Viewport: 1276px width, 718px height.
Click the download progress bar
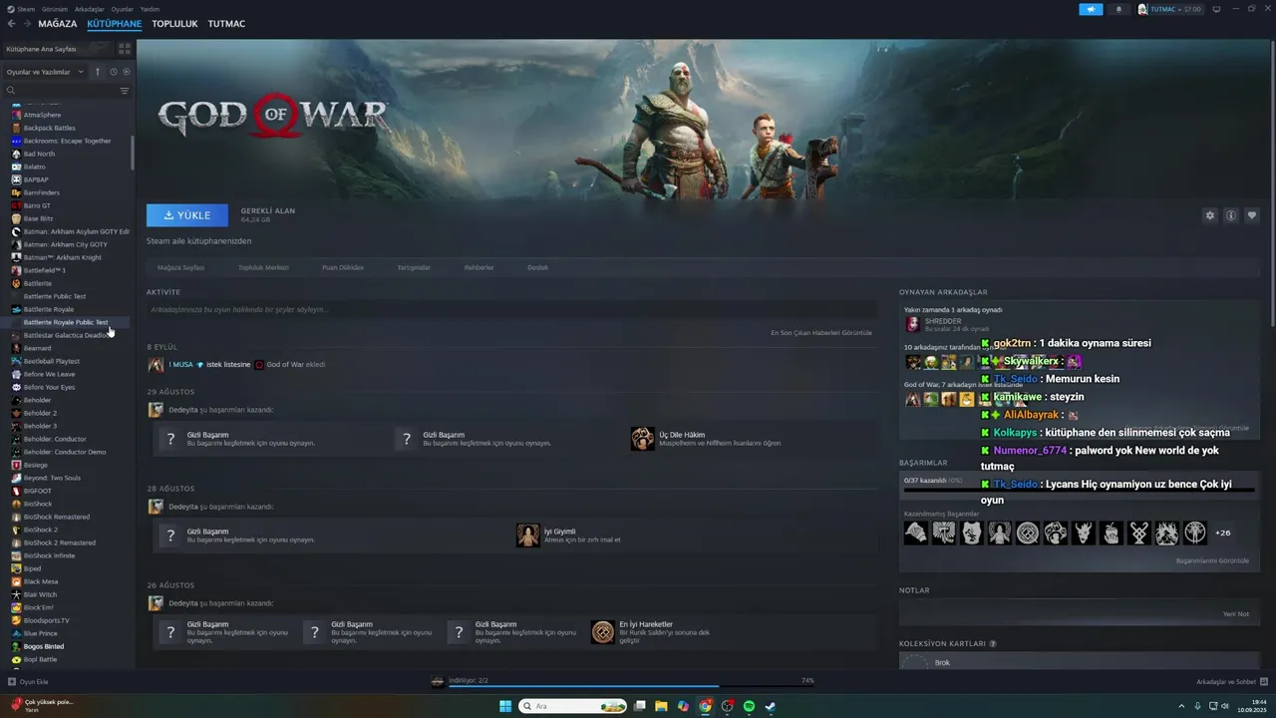(x=630, y=686)
